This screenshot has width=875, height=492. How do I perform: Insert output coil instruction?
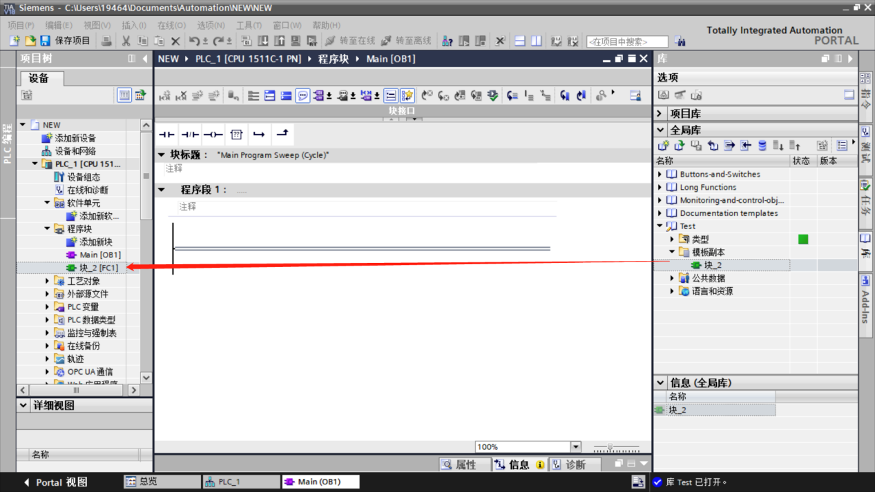(x=213, y=135)
